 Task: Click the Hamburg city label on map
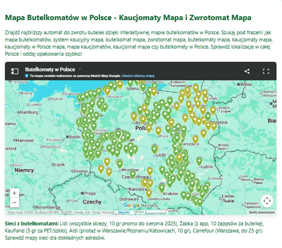28,112
